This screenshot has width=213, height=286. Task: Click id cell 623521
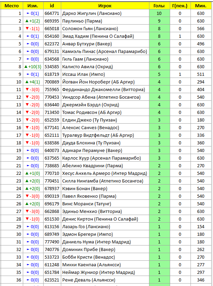point(52,280)
